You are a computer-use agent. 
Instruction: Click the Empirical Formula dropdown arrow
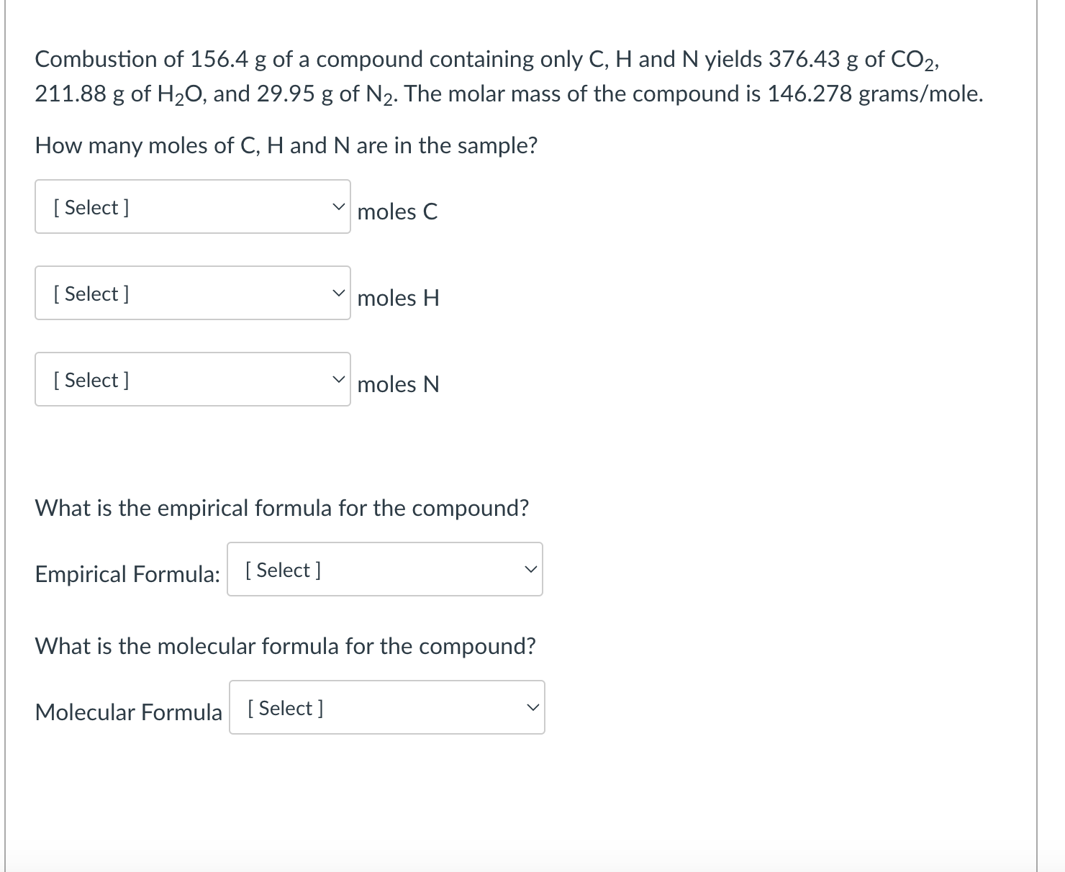click(530, 569)
